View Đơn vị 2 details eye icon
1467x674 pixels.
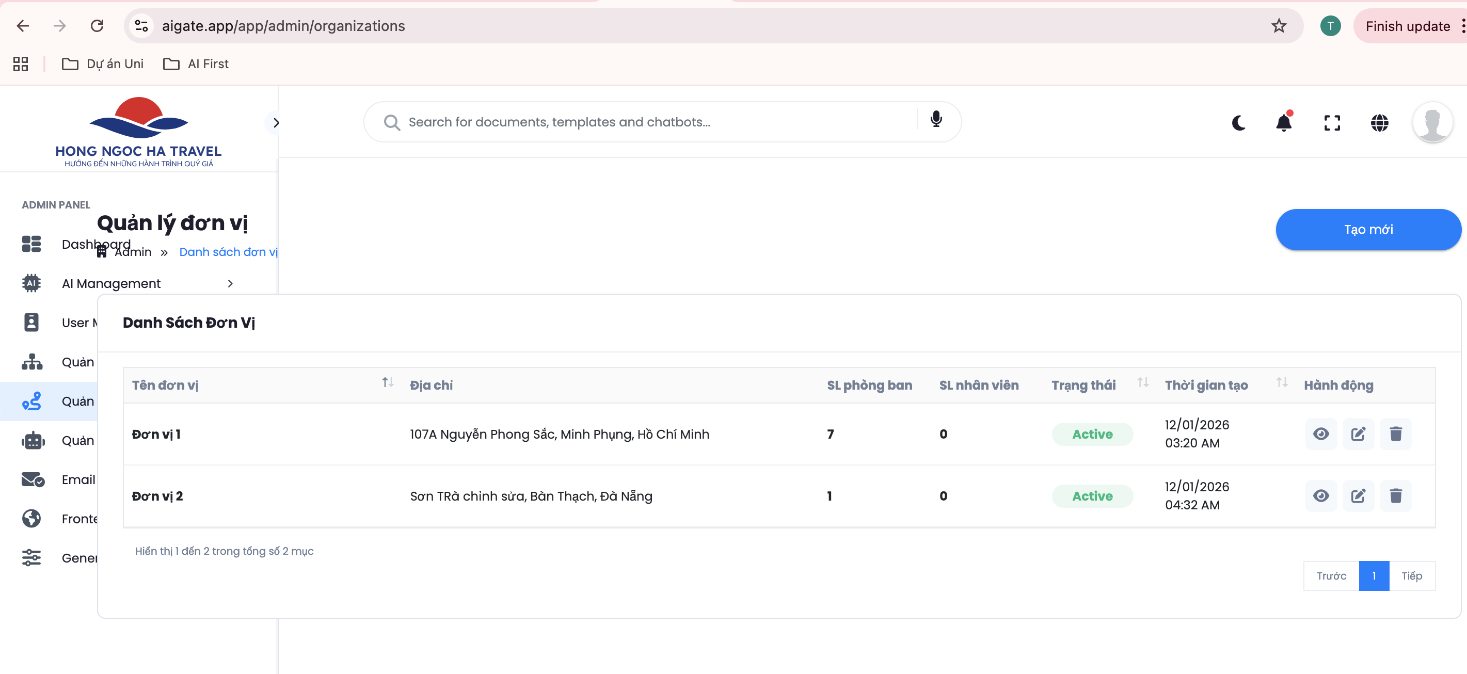coord(1320,496)
